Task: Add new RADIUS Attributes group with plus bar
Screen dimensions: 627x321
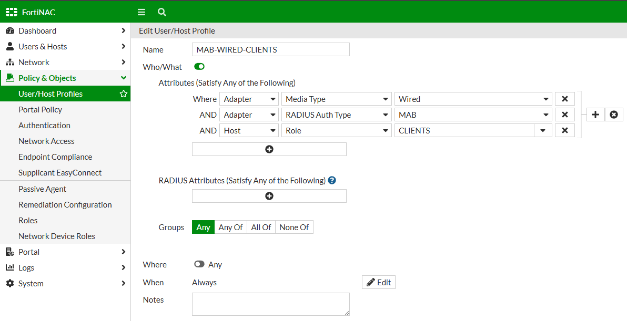Action: pos(269,196)
